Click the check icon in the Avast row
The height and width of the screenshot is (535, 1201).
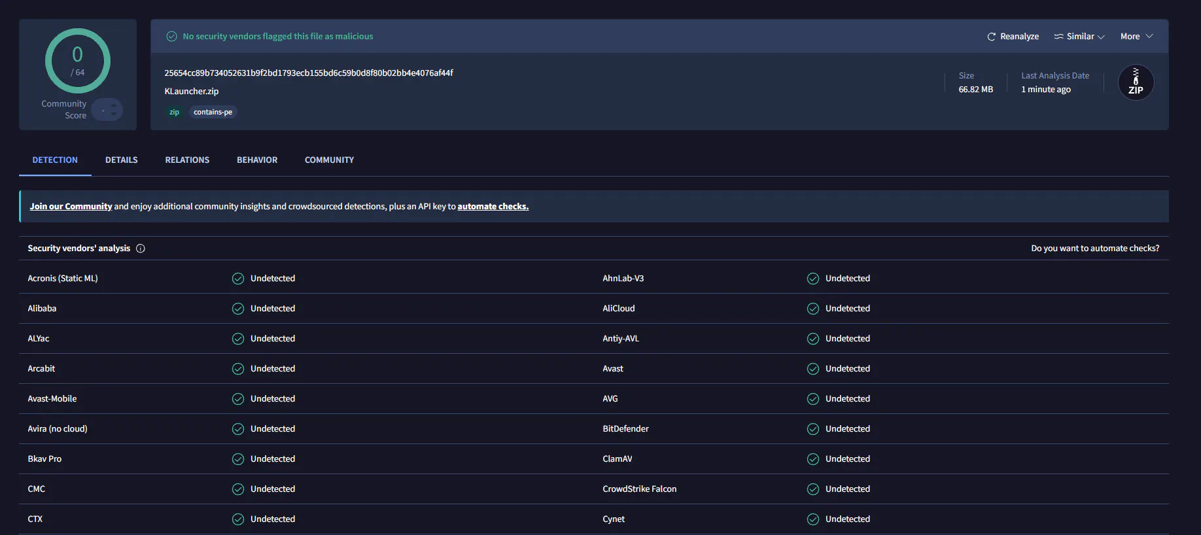tap(813, 369)
